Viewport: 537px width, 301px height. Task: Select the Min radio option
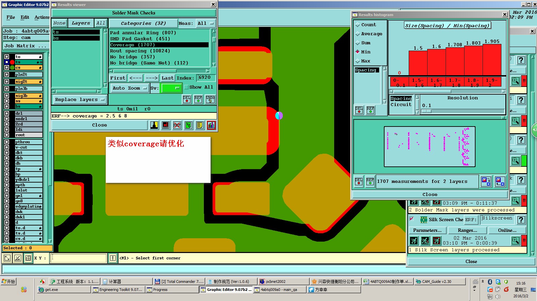tap(358, 52)
